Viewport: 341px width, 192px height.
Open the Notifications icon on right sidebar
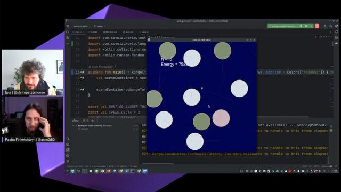(337, 32)
